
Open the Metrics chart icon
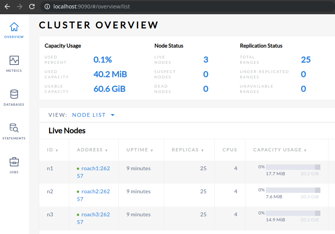(14, 61)
